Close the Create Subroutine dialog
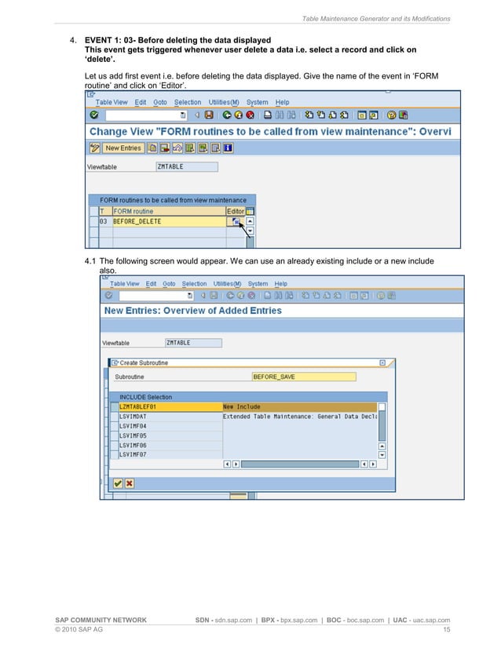 (382, 362)
